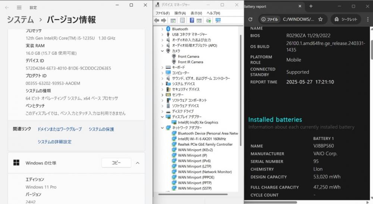Collapse the Windows の仕様 section chevron
This screenshot has width=373, height=204.
[x=138, y=163]
